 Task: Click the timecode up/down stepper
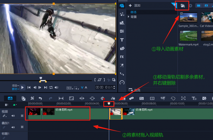point(114,87)
